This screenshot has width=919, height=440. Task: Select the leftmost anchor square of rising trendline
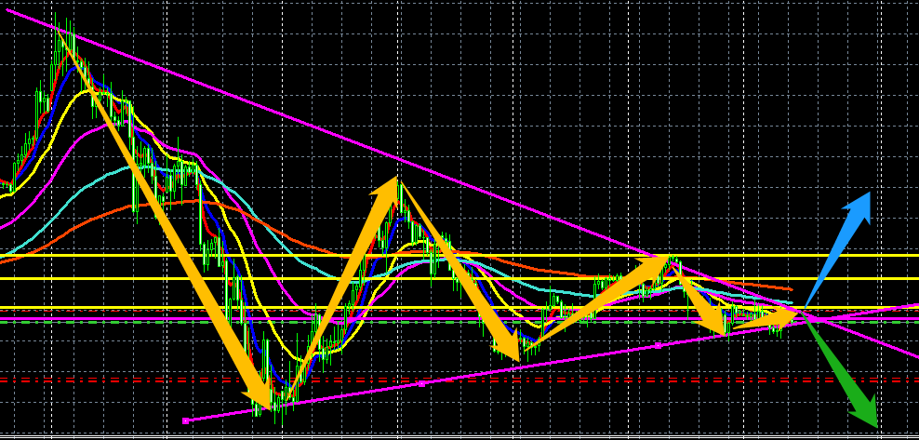(x=185, y=420)
